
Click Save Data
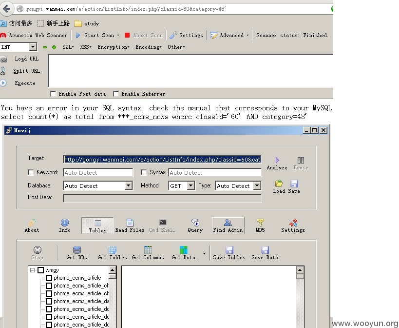coord(265,253)
